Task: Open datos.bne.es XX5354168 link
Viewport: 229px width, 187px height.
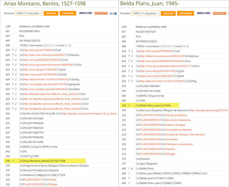Action: coord(163,56)
